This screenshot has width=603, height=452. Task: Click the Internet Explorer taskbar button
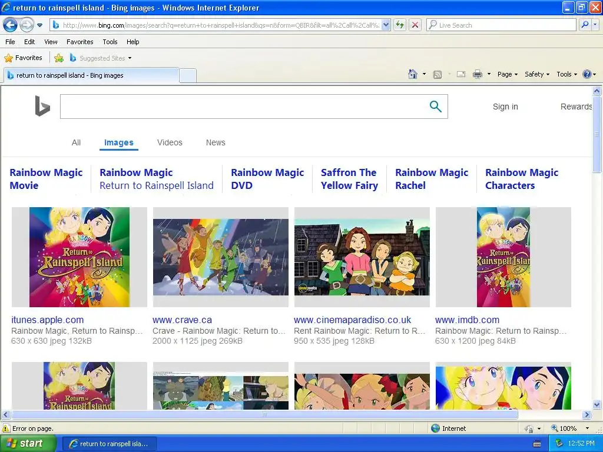[109, 444]
